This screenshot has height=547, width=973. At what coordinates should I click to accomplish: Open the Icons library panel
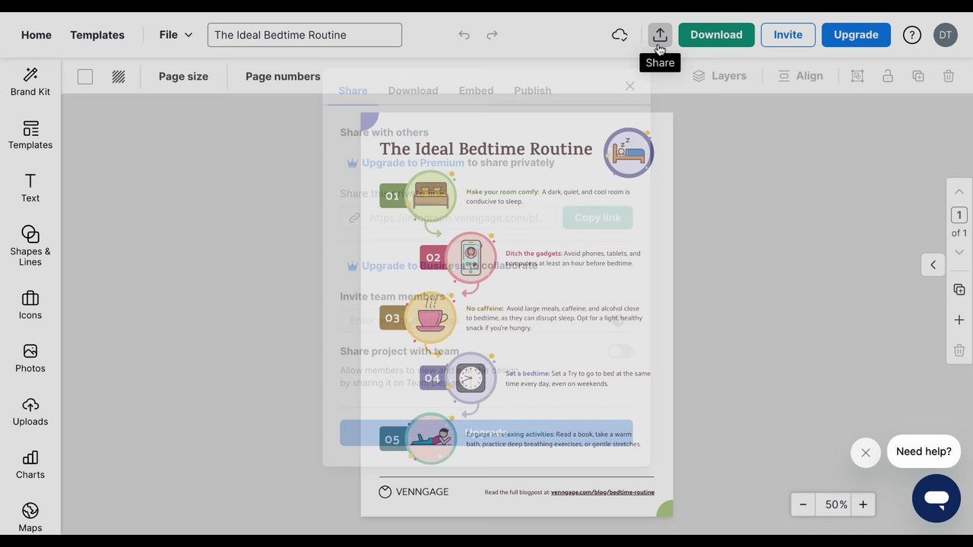[x=30, y=305]
